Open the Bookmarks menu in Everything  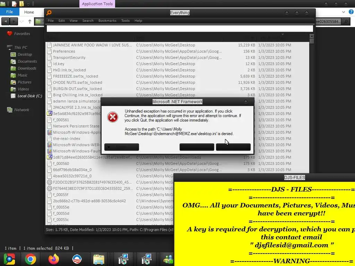pyautogui.click(x=107, y=20)
